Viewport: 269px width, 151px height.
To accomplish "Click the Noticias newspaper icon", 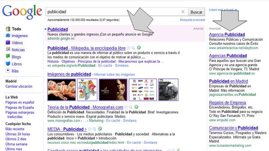I will (x=8, y=49).
